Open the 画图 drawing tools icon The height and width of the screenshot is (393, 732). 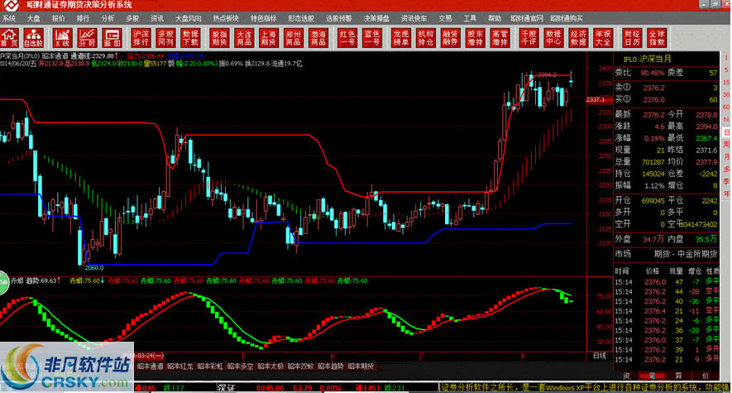pyautogui.click(x=112, y=38)
